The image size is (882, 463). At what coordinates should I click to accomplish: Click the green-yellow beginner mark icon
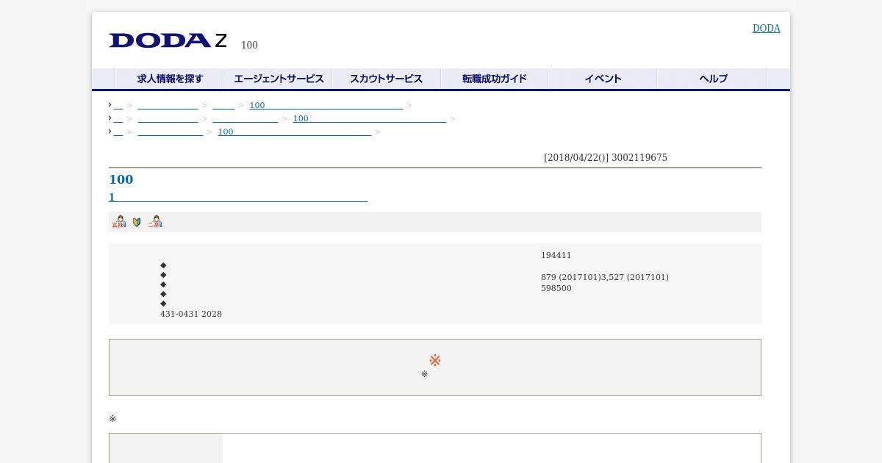pyautogui.click(x=137, y=222)
